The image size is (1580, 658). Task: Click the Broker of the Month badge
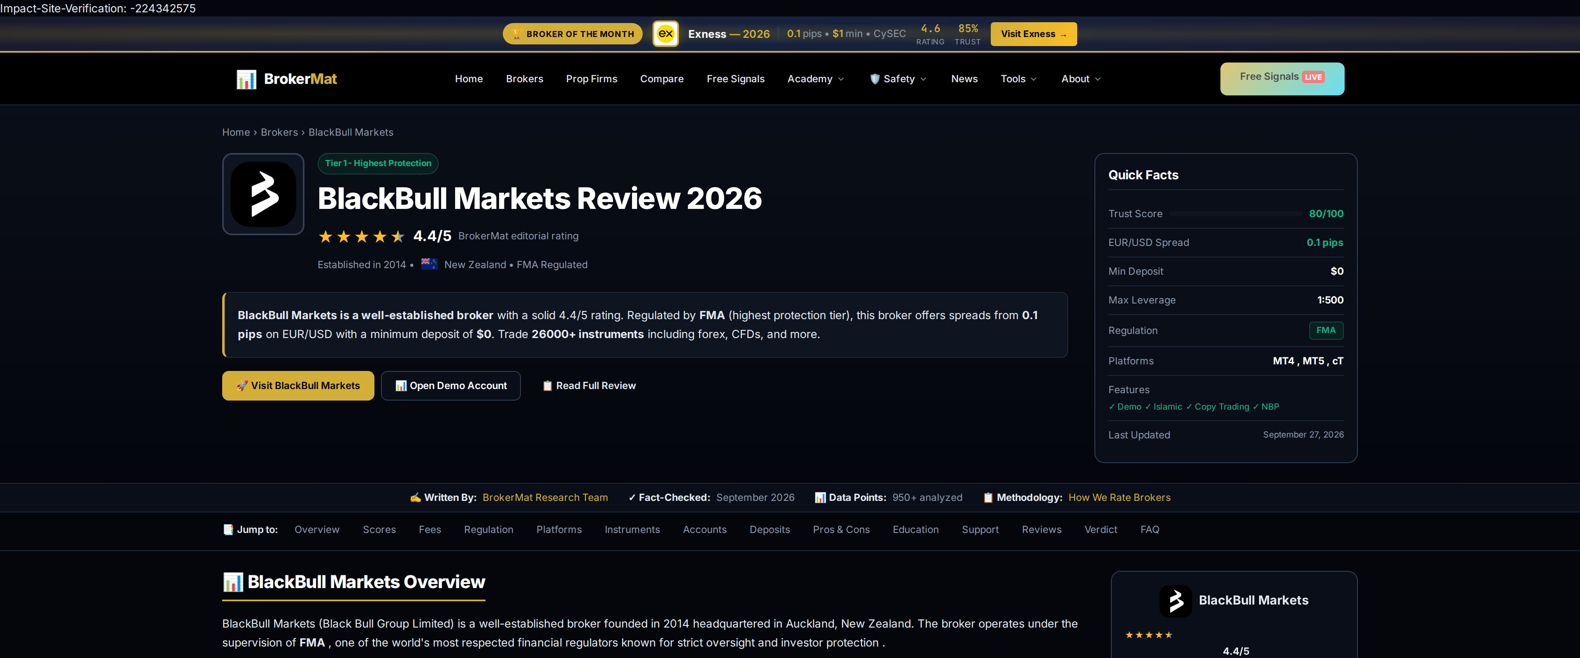tap(573, 34)
